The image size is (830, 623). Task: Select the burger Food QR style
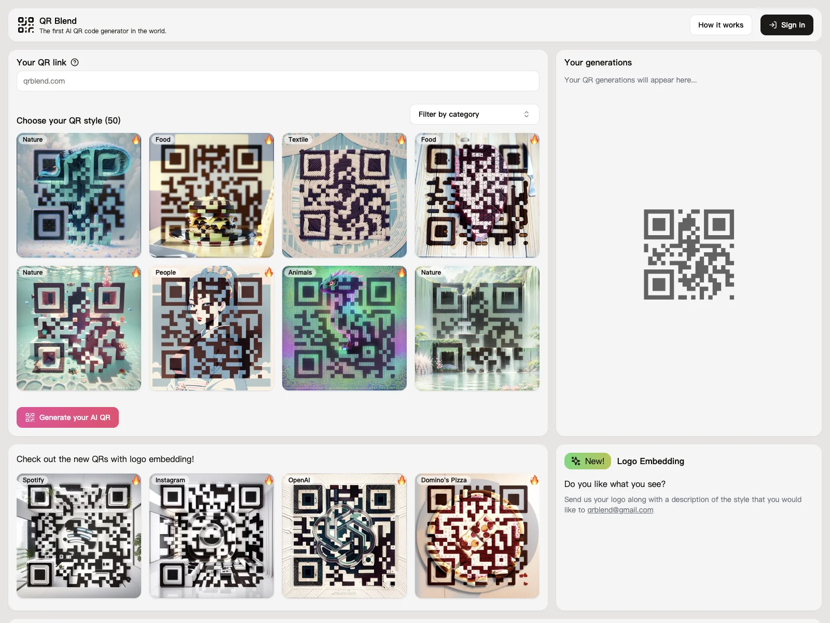[212, 195]
